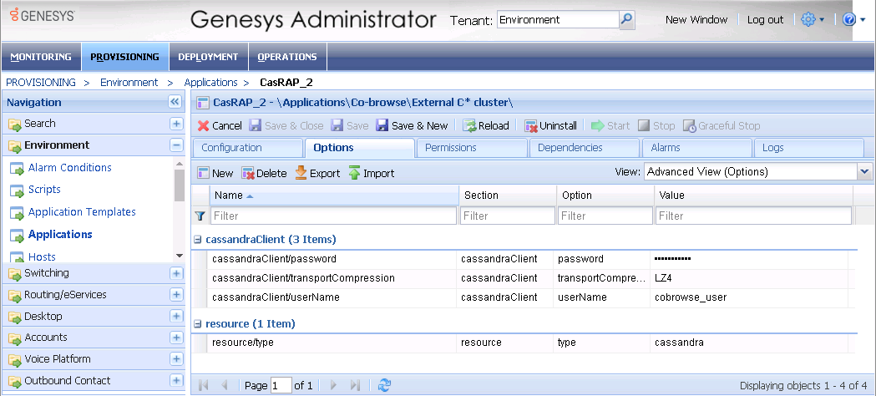Image resolution: width=876 pixels, height=396 pixels.
Task: Switch to the Operations tab
Action: (287, 57)
